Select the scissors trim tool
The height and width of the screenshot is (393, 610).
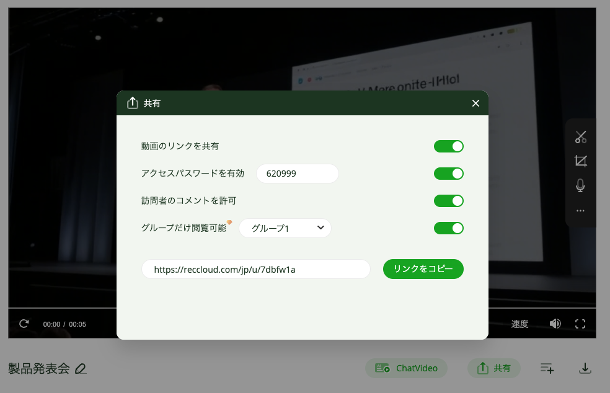(580, 137)
